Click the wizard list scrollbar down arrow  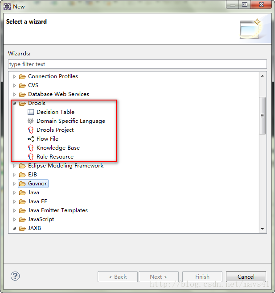click(x=263, y=228)
